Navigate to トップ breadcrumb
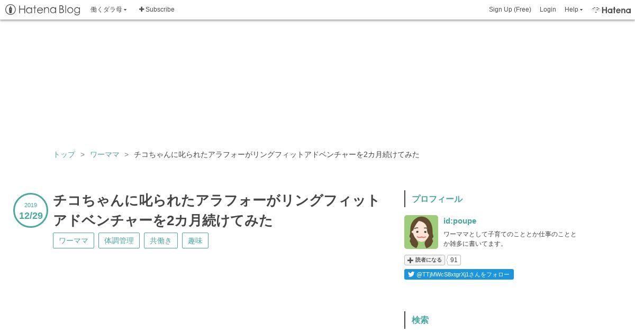The image size is (635, 333). [x=64, y=154]
